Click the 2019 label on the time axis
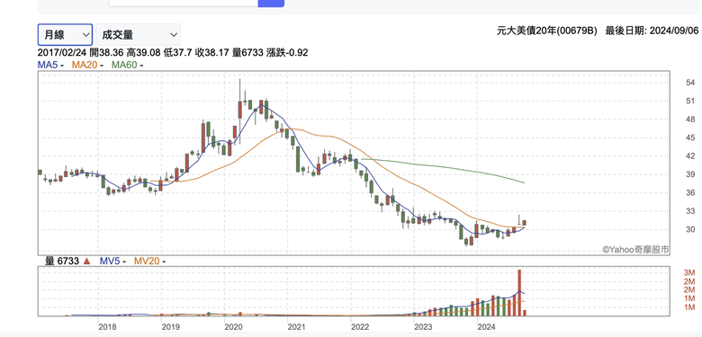The width and height of the screenshot is (702, 337). pos(170,327)
